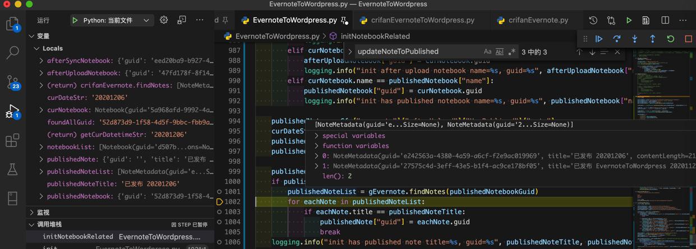Expand item 0 NoteMetadata in hover popup
This screenshot has width=696, height=249.
point(317,156)
